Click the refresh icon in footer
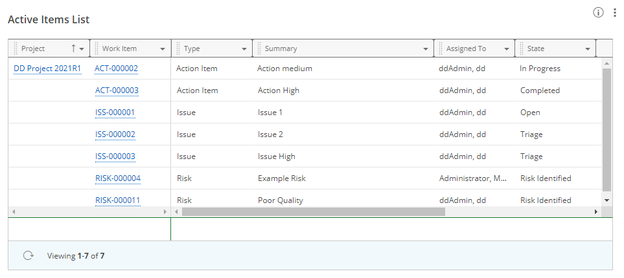Viewport: 624px width, 278px height. pos(28,255)
